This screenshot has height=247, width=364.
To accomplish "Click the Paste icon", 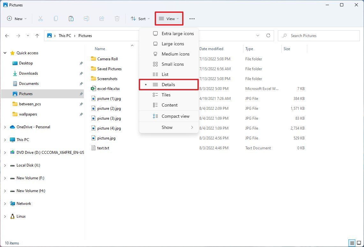I will tap(71, 19).
